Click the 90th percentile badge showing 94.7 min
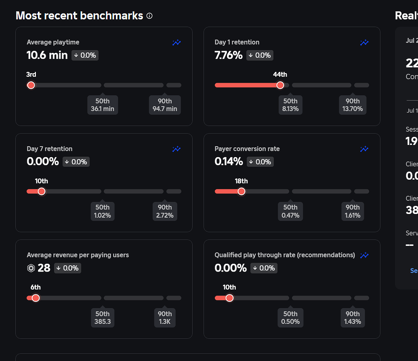Viewport: 418px width, 361px height. click(165, 105)
